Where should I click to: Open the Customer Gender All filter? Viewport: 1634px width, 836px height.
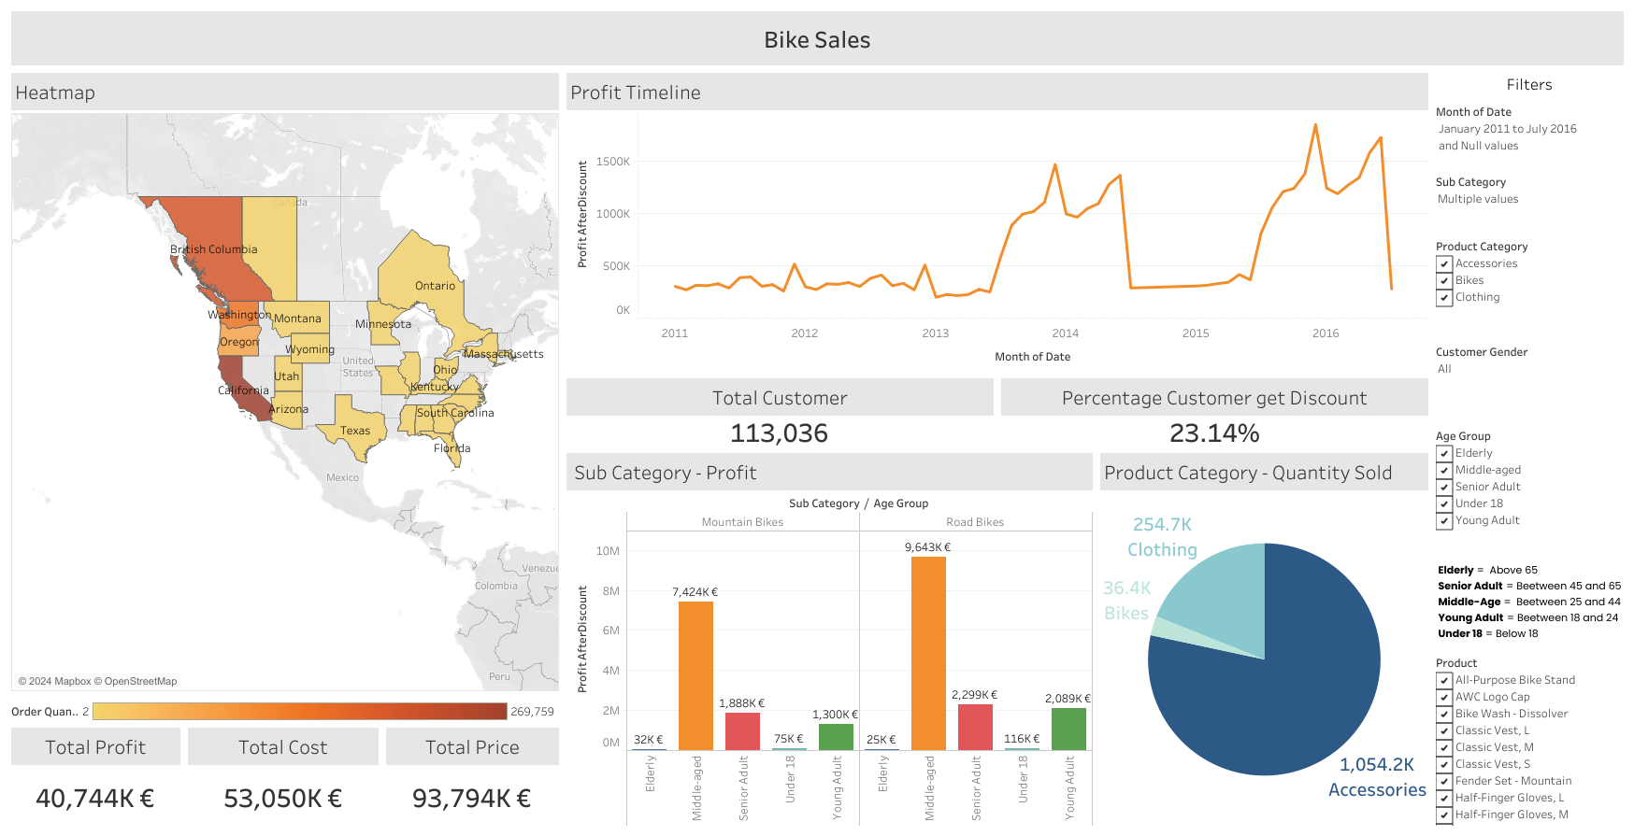1444,369
